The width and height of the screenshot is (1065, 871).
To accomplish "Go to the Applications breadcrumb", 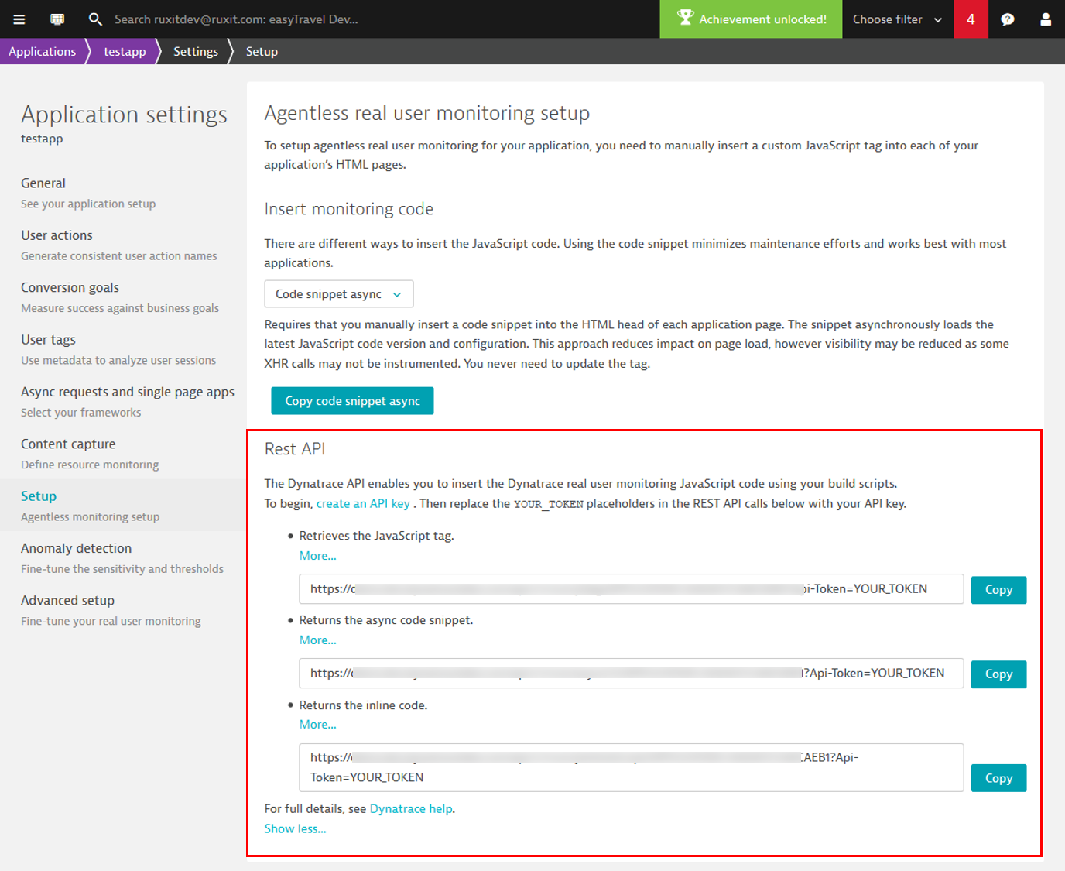I will point(43,51).
